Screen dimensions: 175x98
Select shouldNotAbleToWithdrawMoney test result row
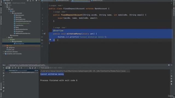[x=22, y=72]
